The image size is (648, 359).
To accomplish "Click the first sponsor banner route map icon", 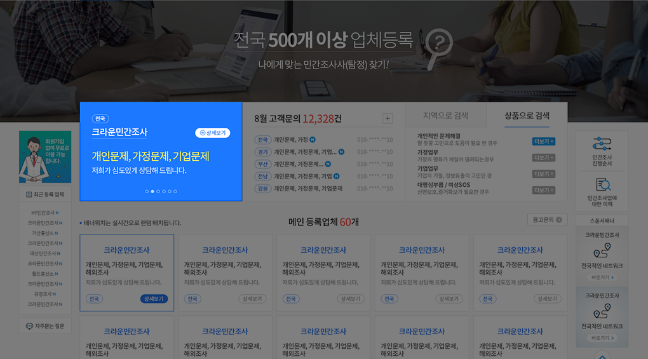I will [601, 250].
